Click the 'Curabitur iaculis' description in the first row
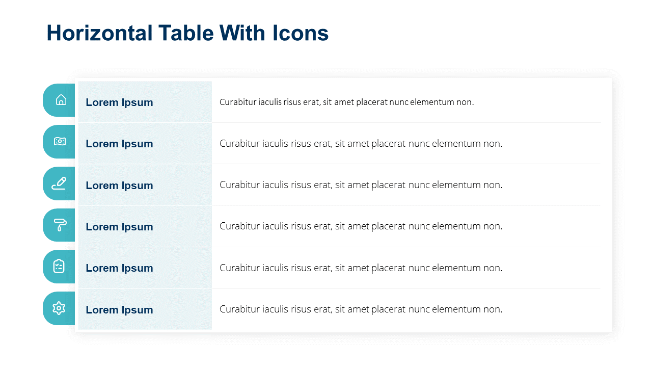652x367 pixels. tap(346, 102)
